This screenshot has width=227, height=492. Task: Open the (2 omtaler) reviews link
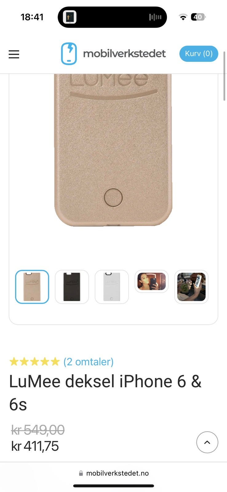coord(89,362)
